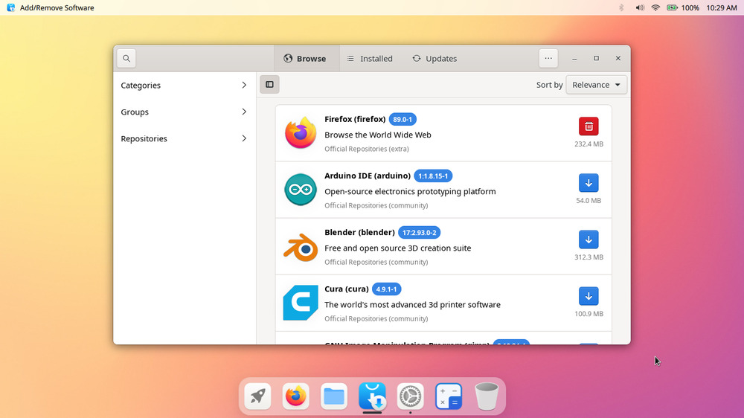Select 'The world's most advanced 3d printer software'
The width and height of the screenshot is (744, 418).
pos(412,305)
